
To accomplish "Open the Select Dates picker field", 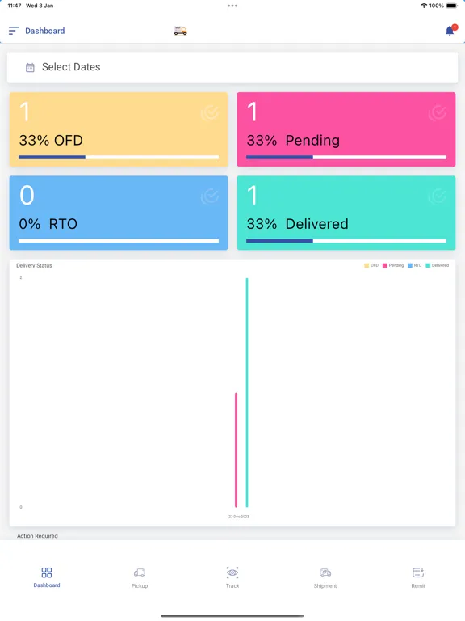I will (x=232, y=67).
